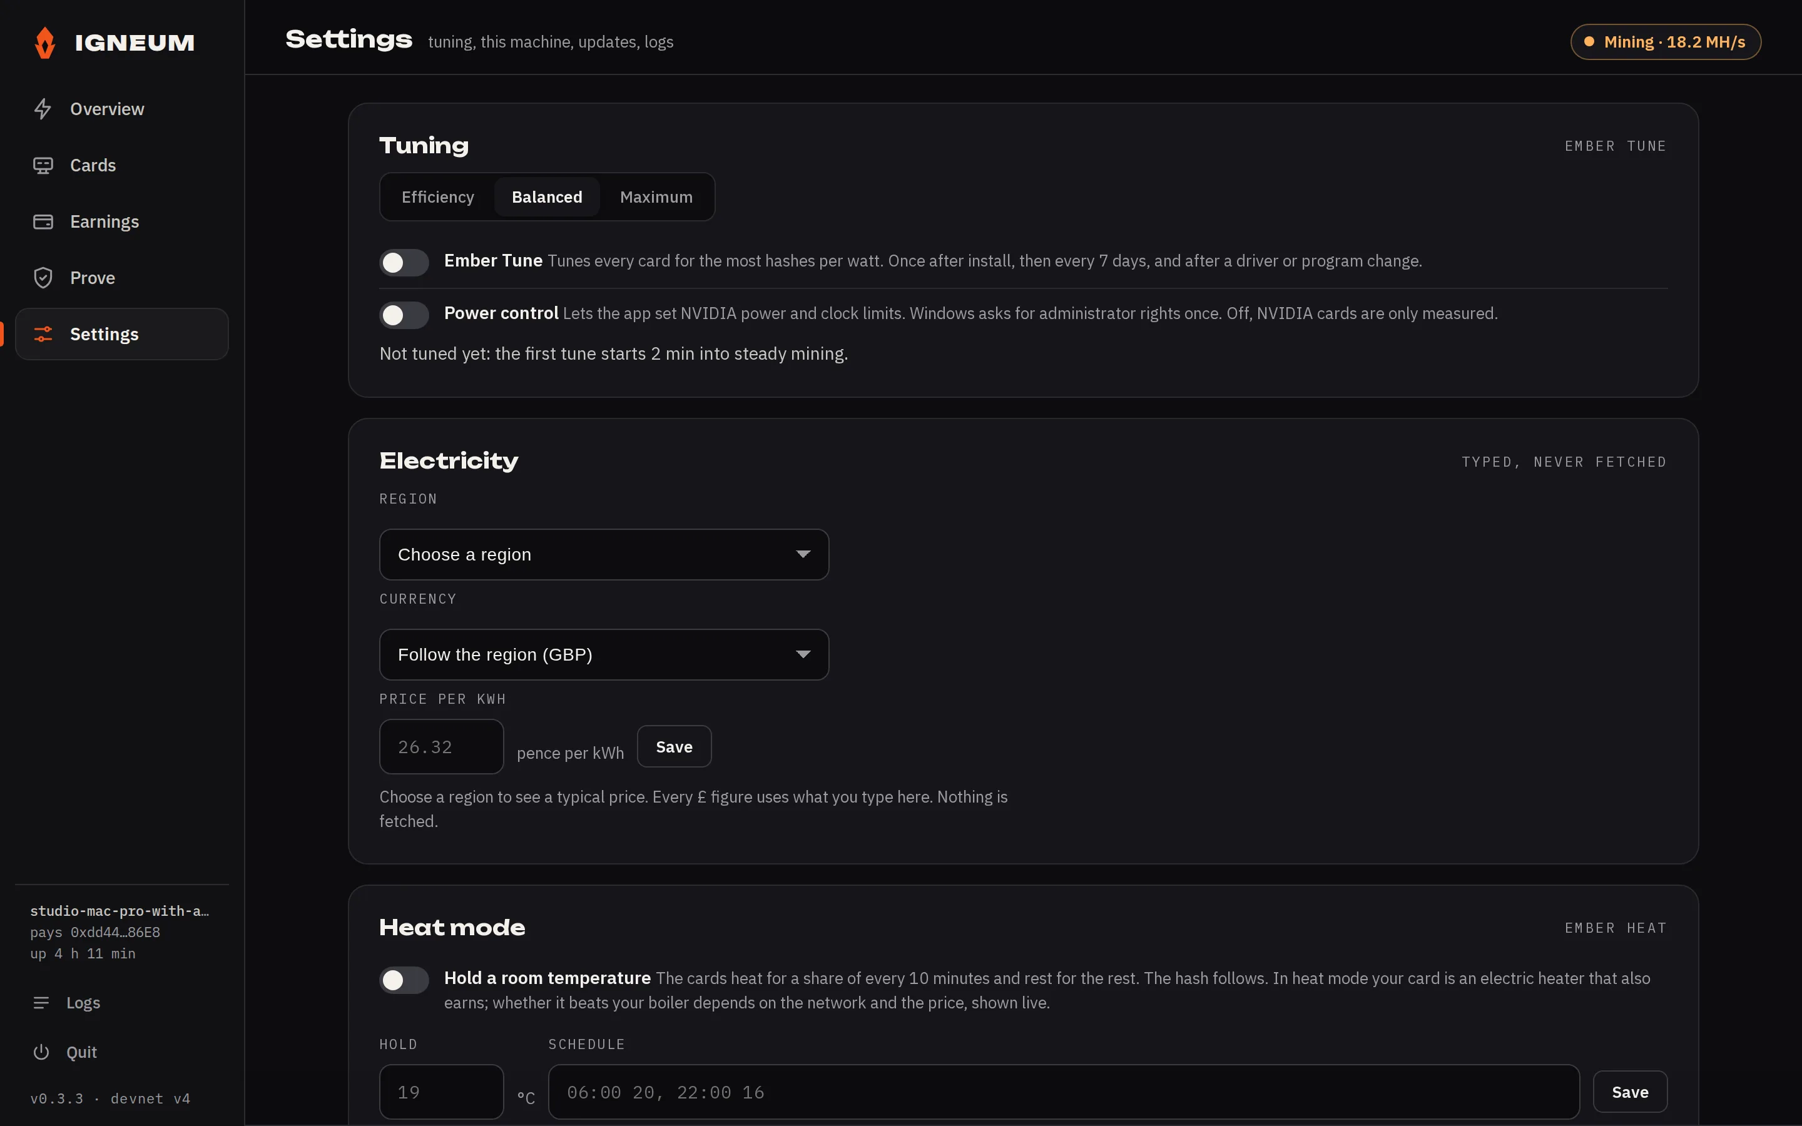Click the heat Schedule input field
The width and height of the screenshot is (1802, 1126).
(1063, 1092)
